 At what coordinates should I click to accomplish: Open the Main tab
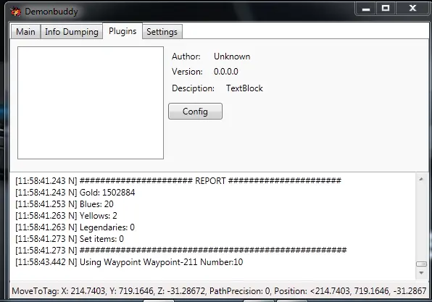(25, 32)
